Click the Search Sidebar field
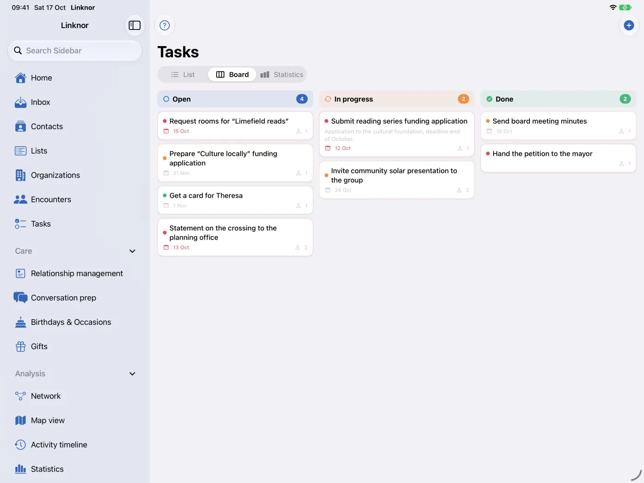This screenshot has width=644, height=483. coord(75,51)
